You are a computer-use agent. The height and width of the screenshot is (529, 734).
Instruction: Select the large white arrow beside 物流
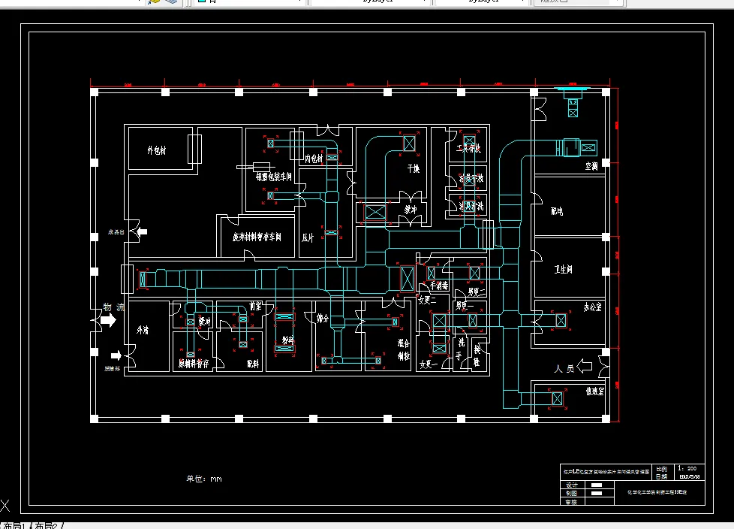point(108,321)
